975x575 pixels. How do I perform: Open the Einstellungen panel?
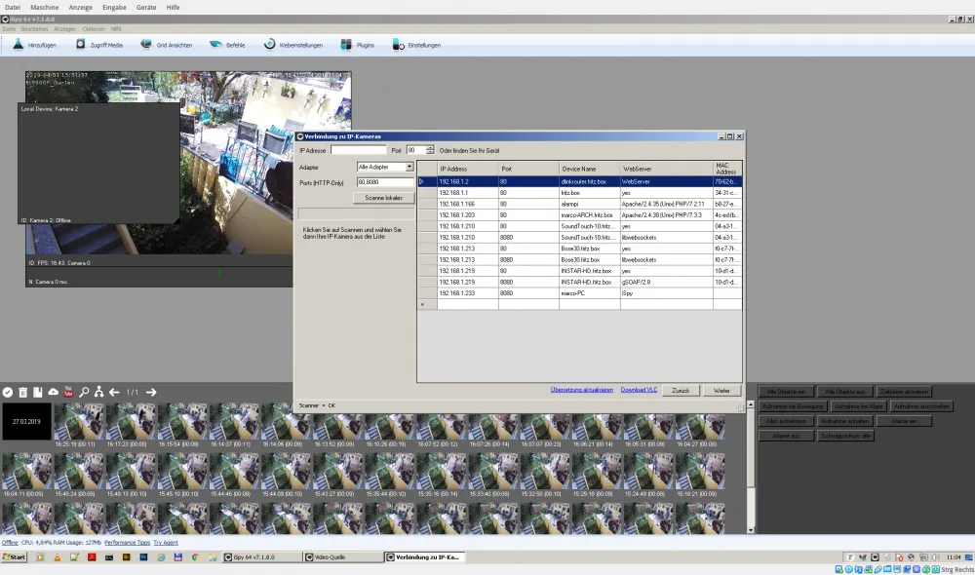coord(417,44)
